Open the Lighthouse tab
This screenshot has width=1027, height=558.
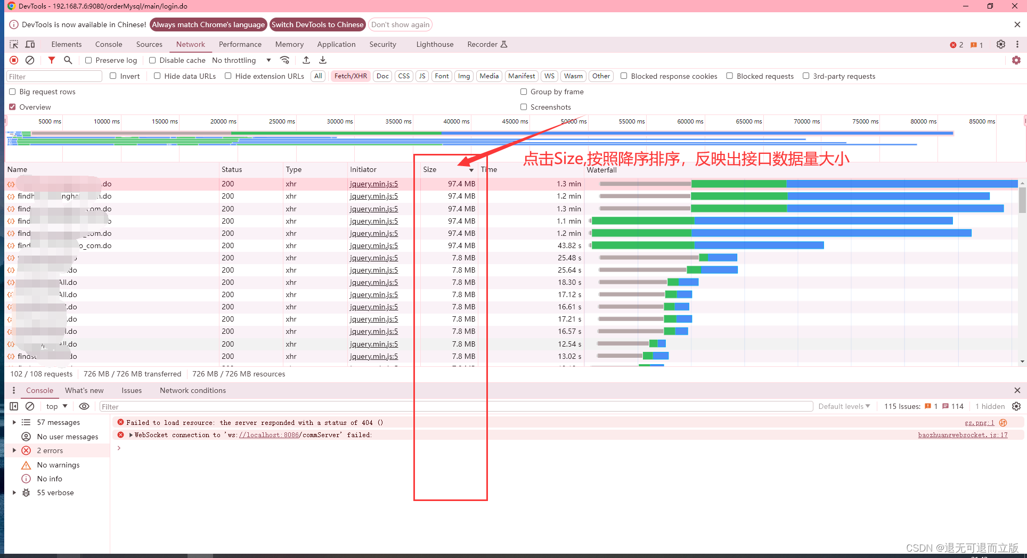[x=435, y=44]
